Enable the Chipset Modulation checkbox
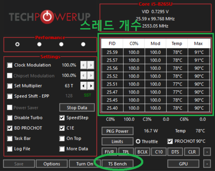 tap(10, 76)
